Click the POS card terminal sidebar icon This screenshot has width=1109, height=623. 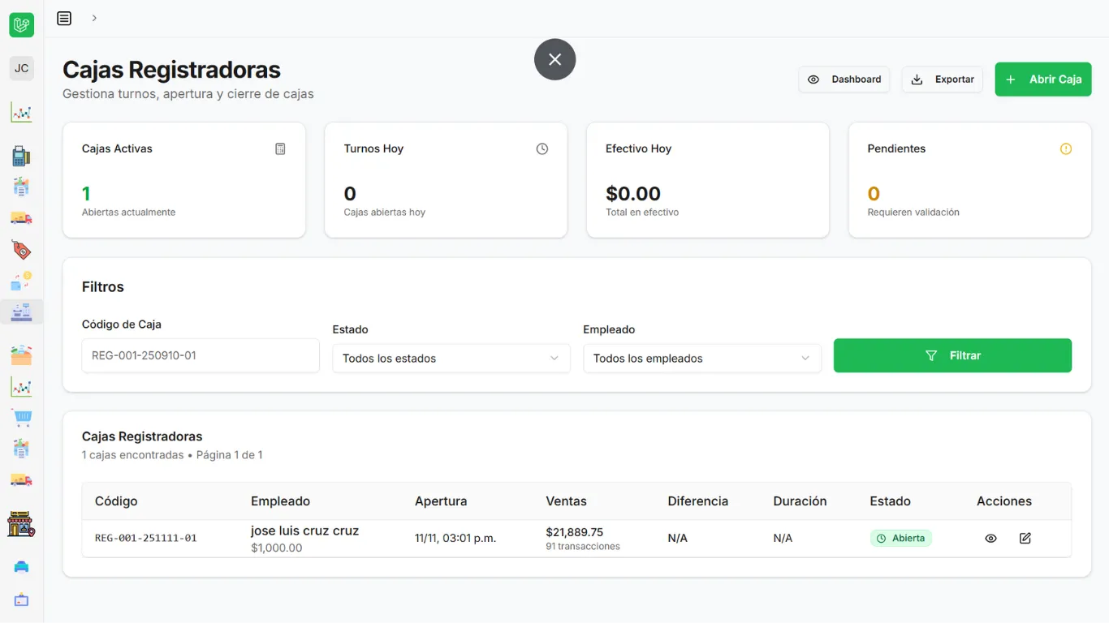pos(21,157)
